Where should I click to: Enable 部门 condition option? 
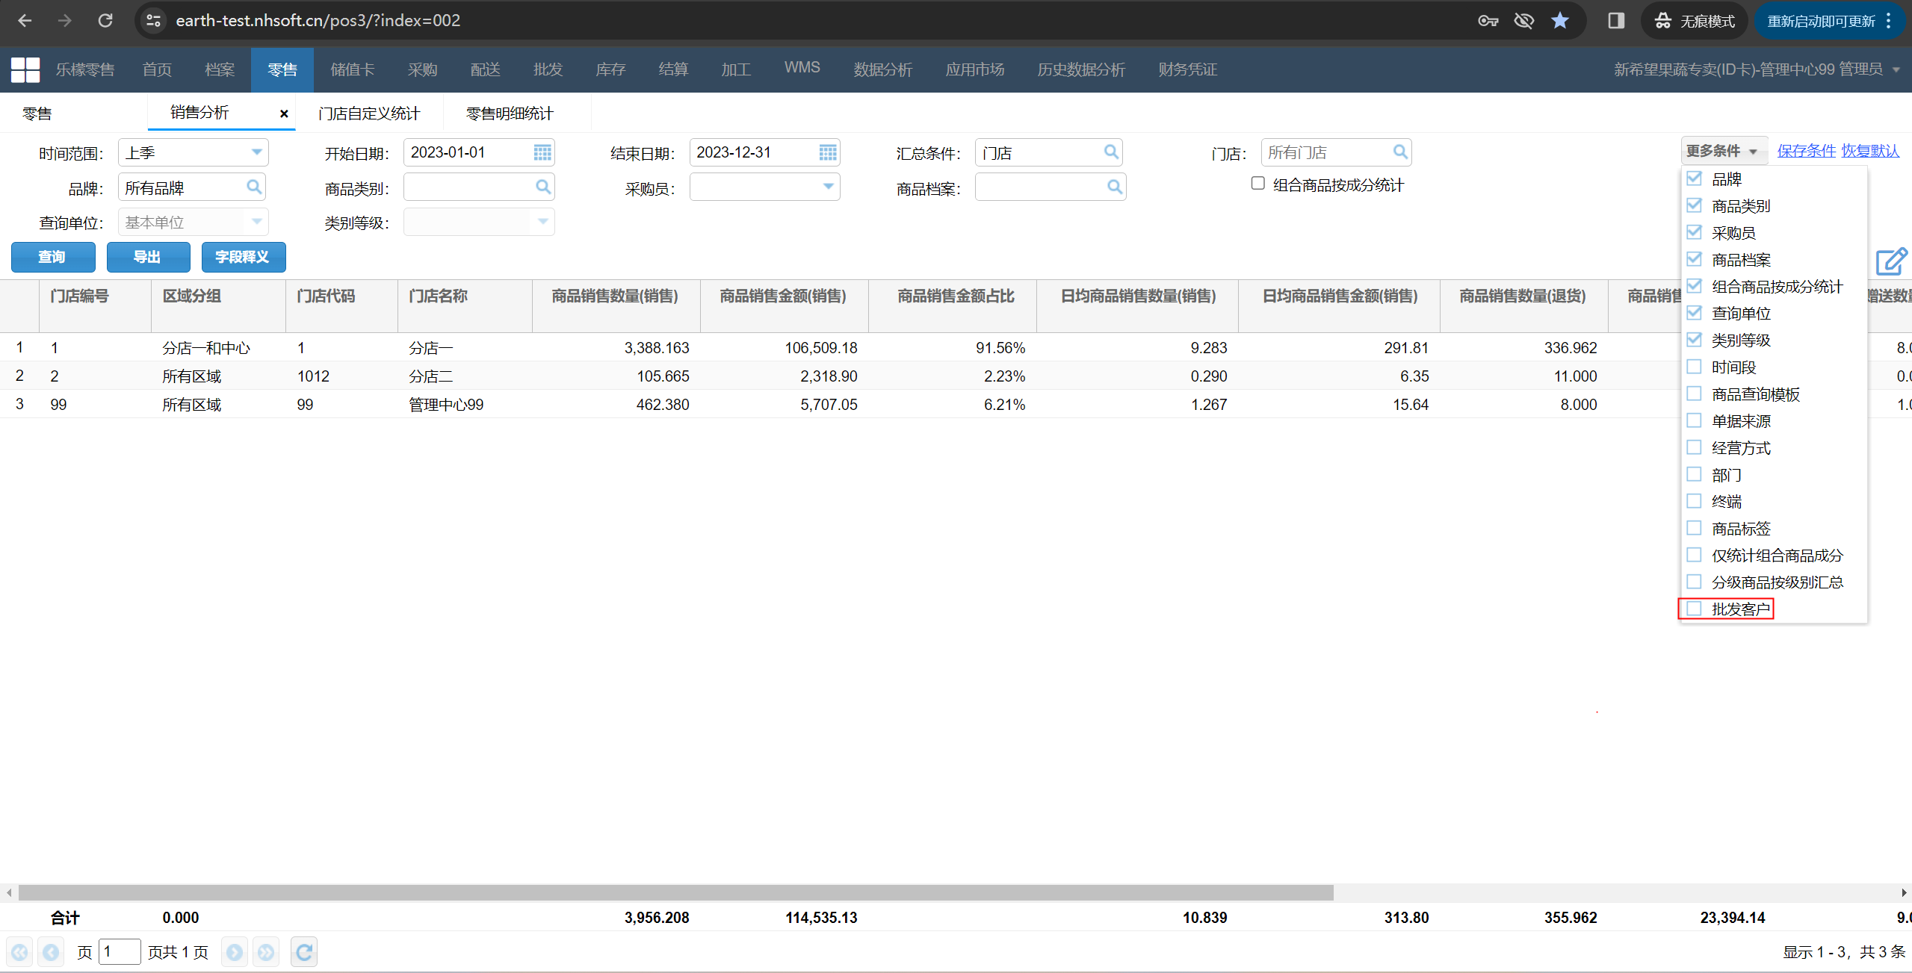(1695, 474)
